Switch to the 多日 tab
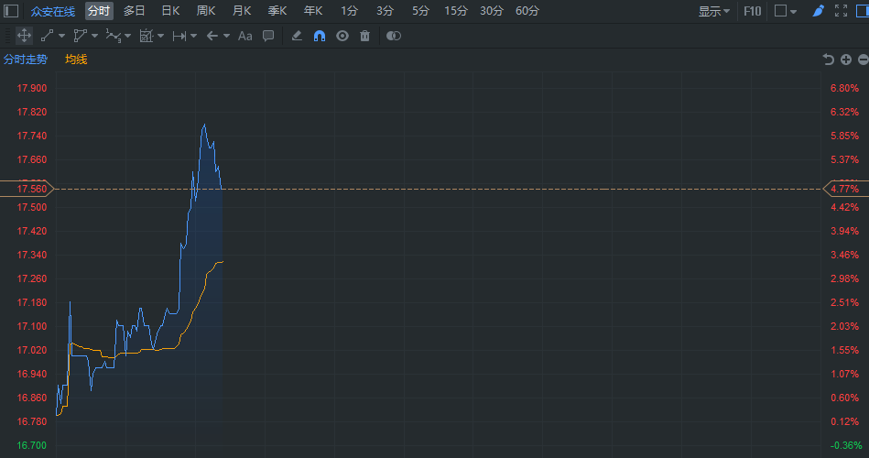Screen dimensions: 869x458 134,11
